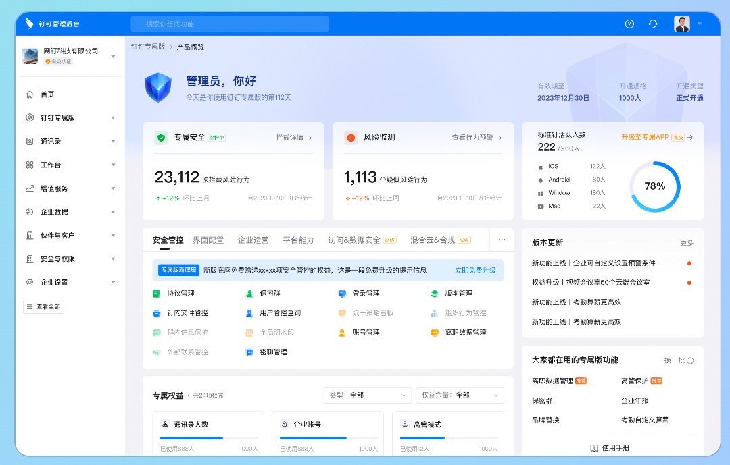The height and width of the screenshot is (465, 730).
Task: Click the 风险监测 red alert icon
Action: (351, 138)
